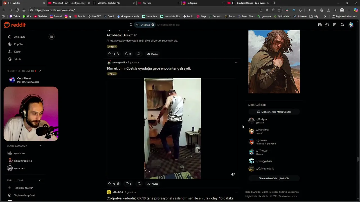The width and height of the screenshot is (360, 202).
Task: Open the Discord bookmark
Action: click(x=56, y=16)
